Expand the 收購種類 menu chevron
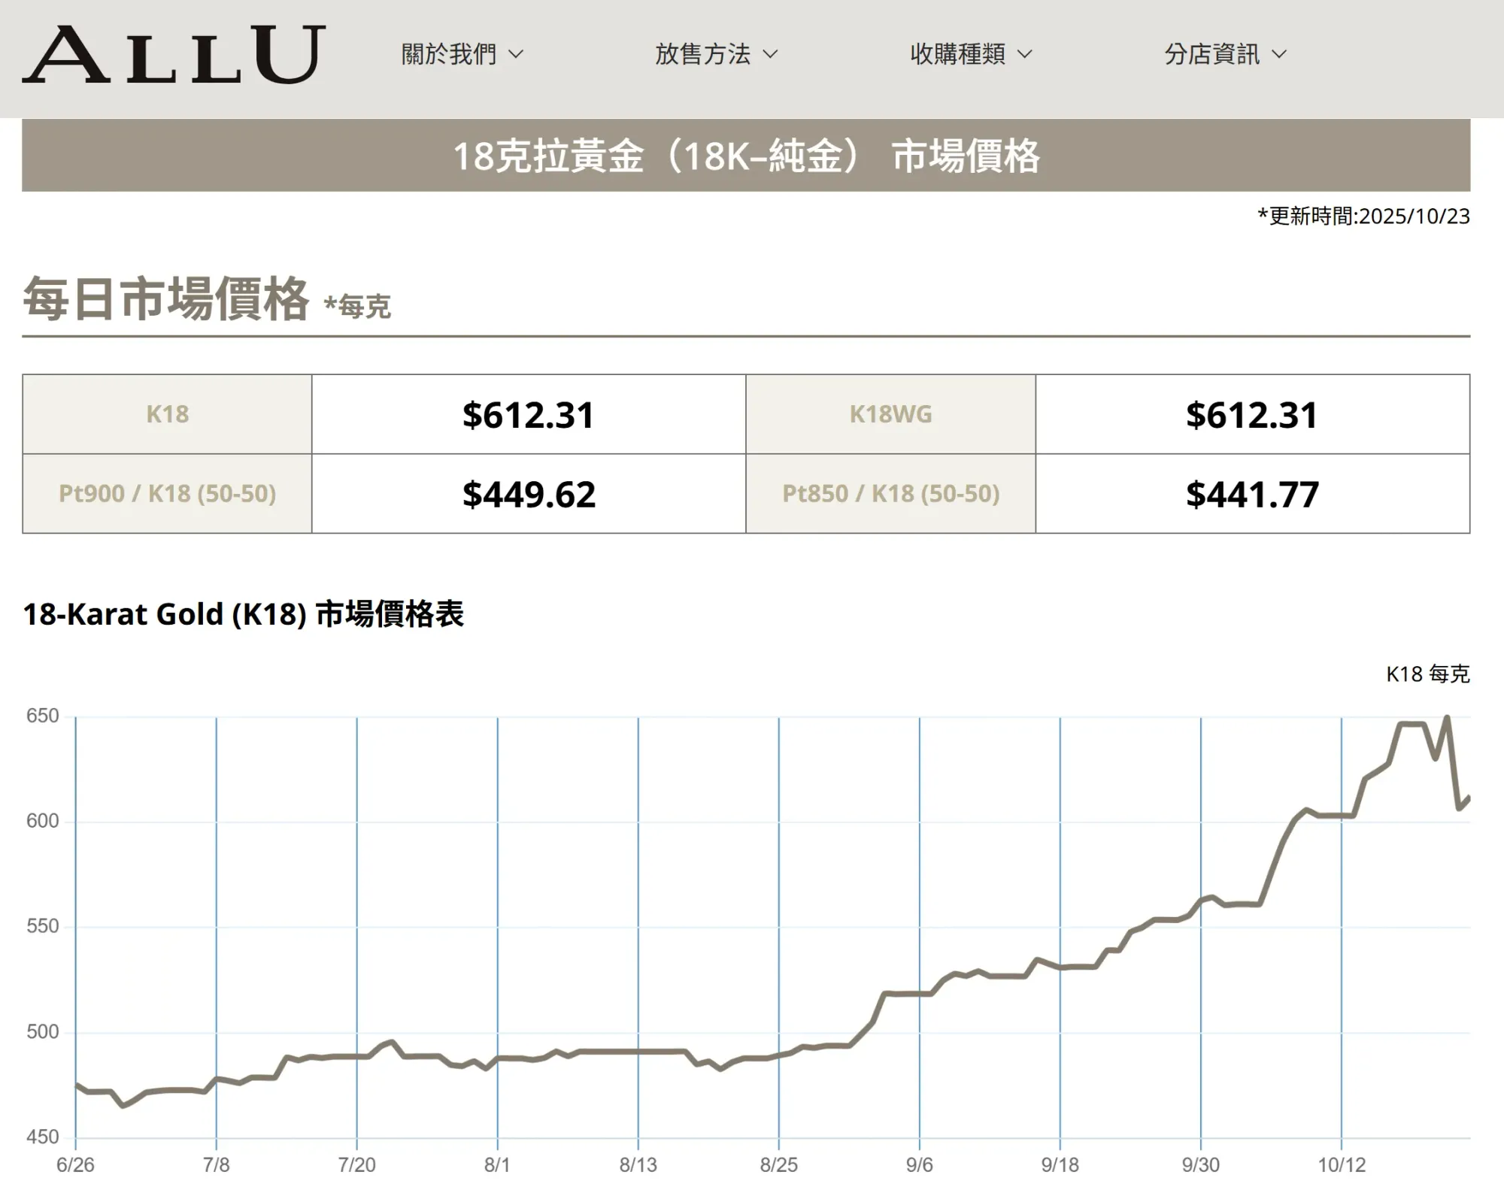The width and height of the screenshot is (1504, 1190). click(1025, 54)
